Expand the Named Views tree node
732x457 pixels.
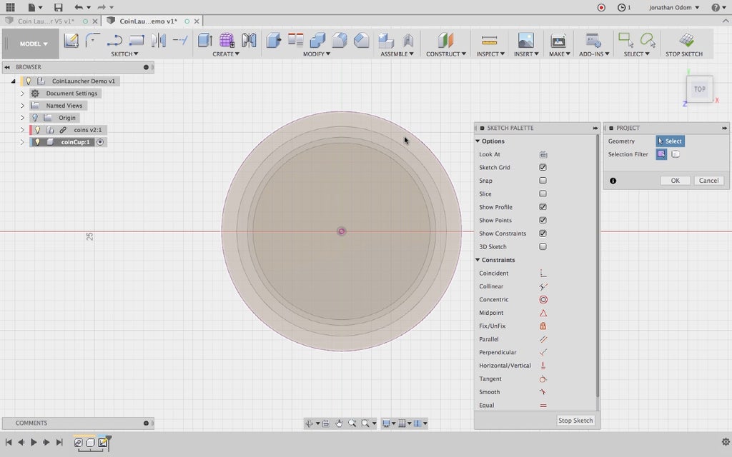(22, 106)
